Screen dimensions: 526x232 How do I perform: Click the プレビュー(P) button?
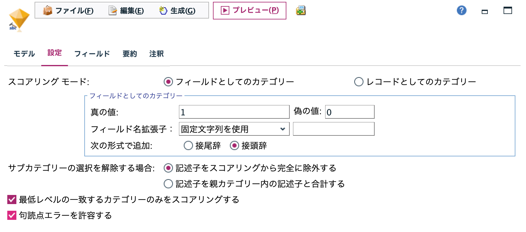pos(249,11)
